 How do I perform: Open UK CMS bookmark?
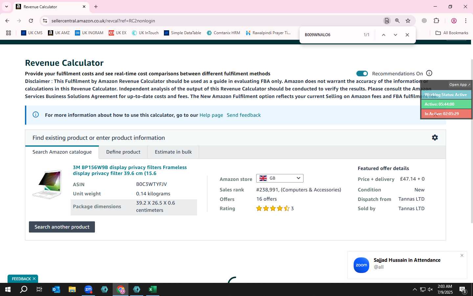pyautogui.click(x=32, y=33)
